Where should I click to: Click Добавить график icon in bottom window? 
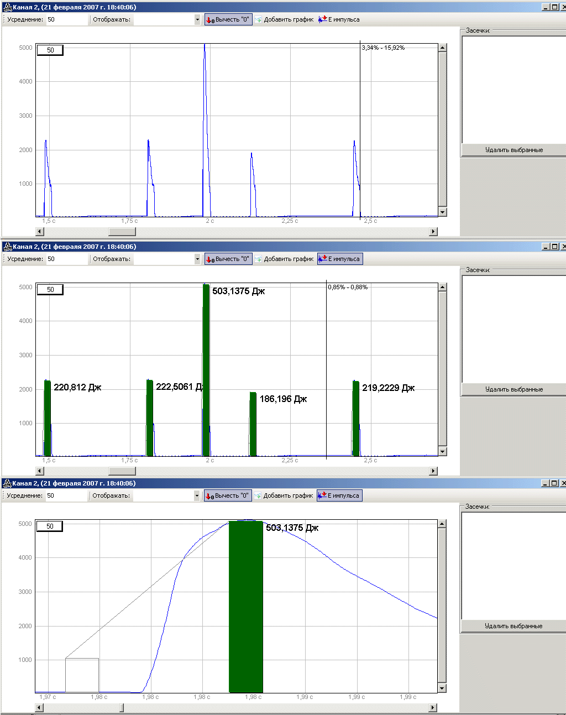click(258, 495)
